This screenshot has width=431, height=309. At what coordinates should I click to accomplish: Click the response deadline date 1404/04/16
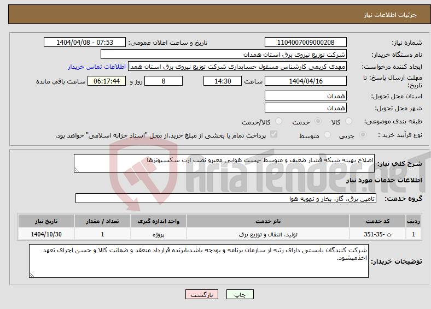(305, 81)
